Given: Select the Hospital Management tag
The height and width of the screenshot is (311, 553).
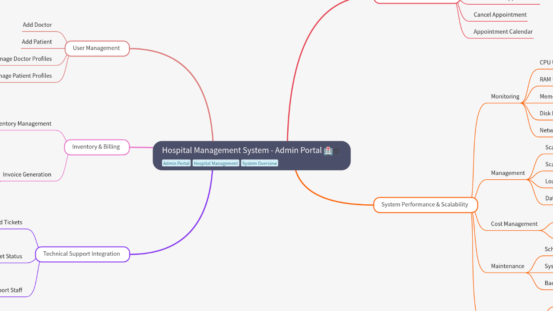Looking at the screenshot, I should click(216, 163).
